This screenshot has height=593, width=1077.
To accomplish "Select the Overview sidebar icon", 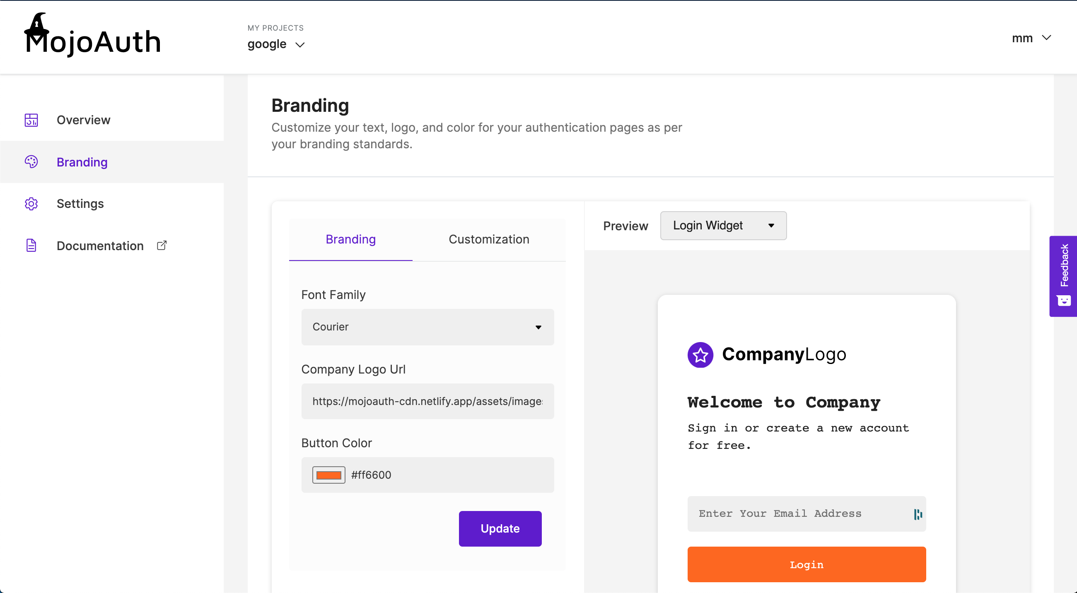I will point(31,120).
